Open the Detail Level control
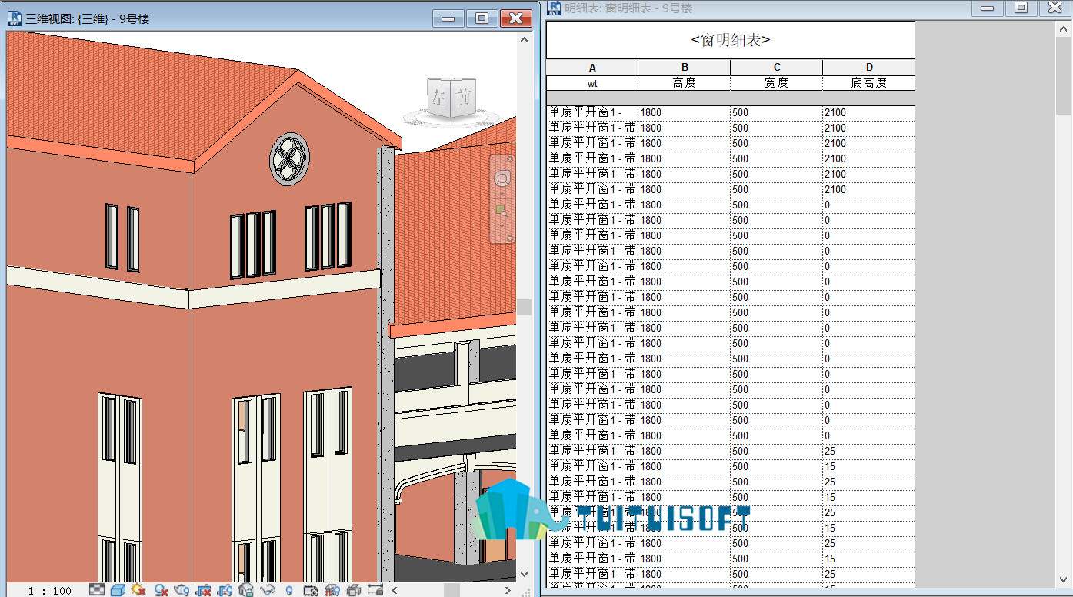The image size is (1073, 597). click(x=97, y=590)
